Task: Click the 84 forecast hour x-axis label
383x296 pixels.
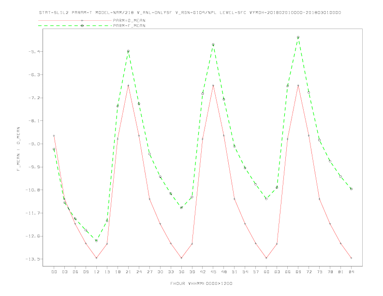Action: (351, 272)
